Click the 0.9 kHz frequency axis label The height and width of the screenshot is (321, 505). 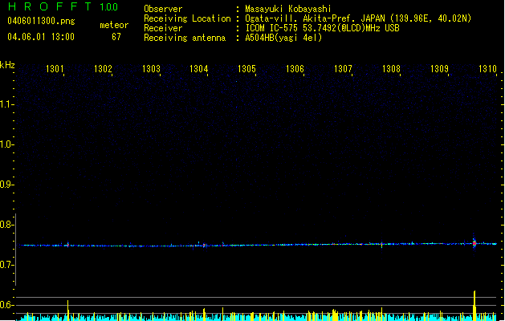(6, 185)
